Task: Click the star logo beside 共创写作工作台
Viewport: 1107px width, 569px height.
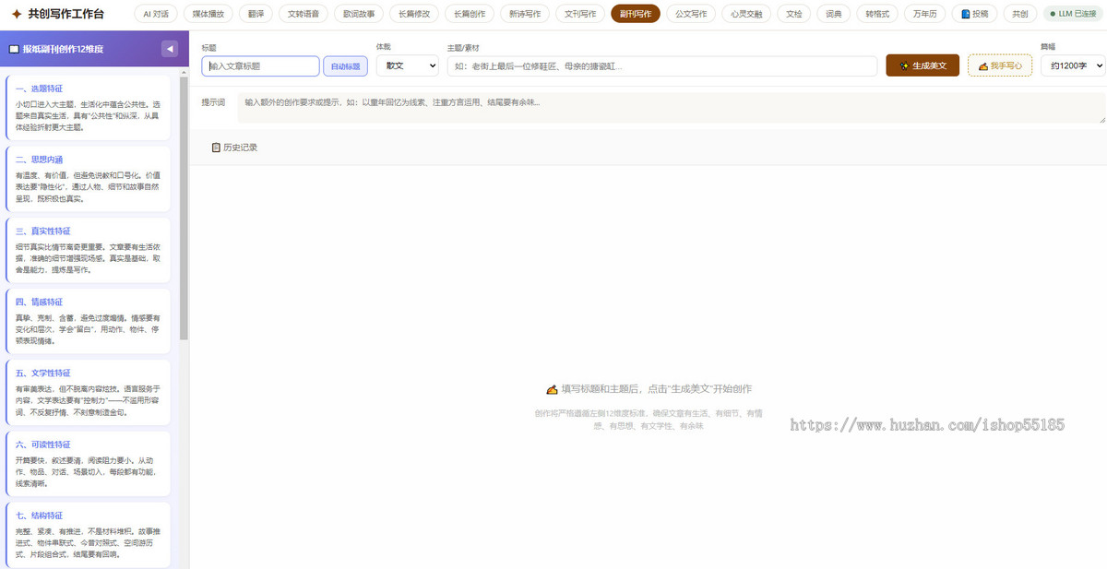Action: [x=17, y=14]
